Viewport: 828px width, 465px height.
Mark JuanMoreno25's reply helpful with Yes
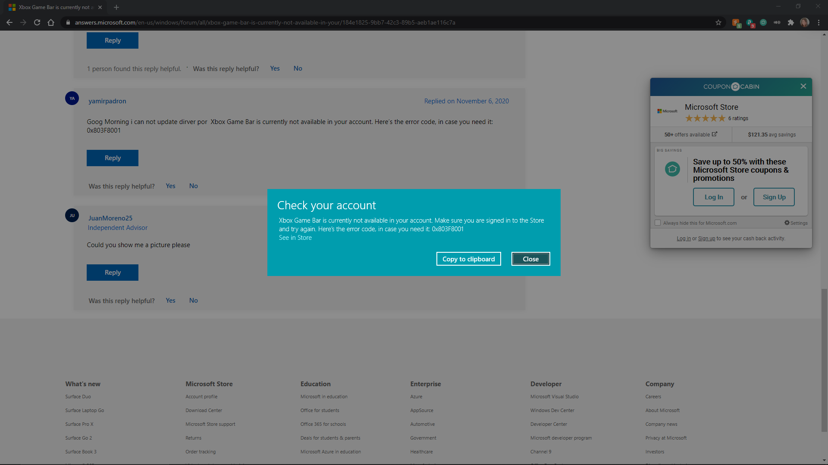170,301
